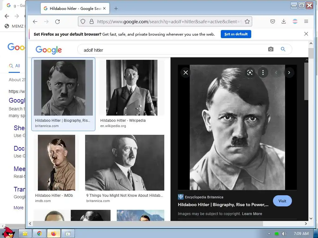
Task: Set Firefox as default browser
Action: tap(236, 34)
